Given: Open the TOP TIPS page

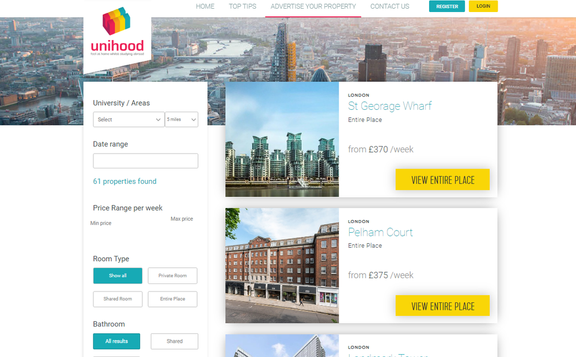Looking at the screenshot, I should pos(242,6).
